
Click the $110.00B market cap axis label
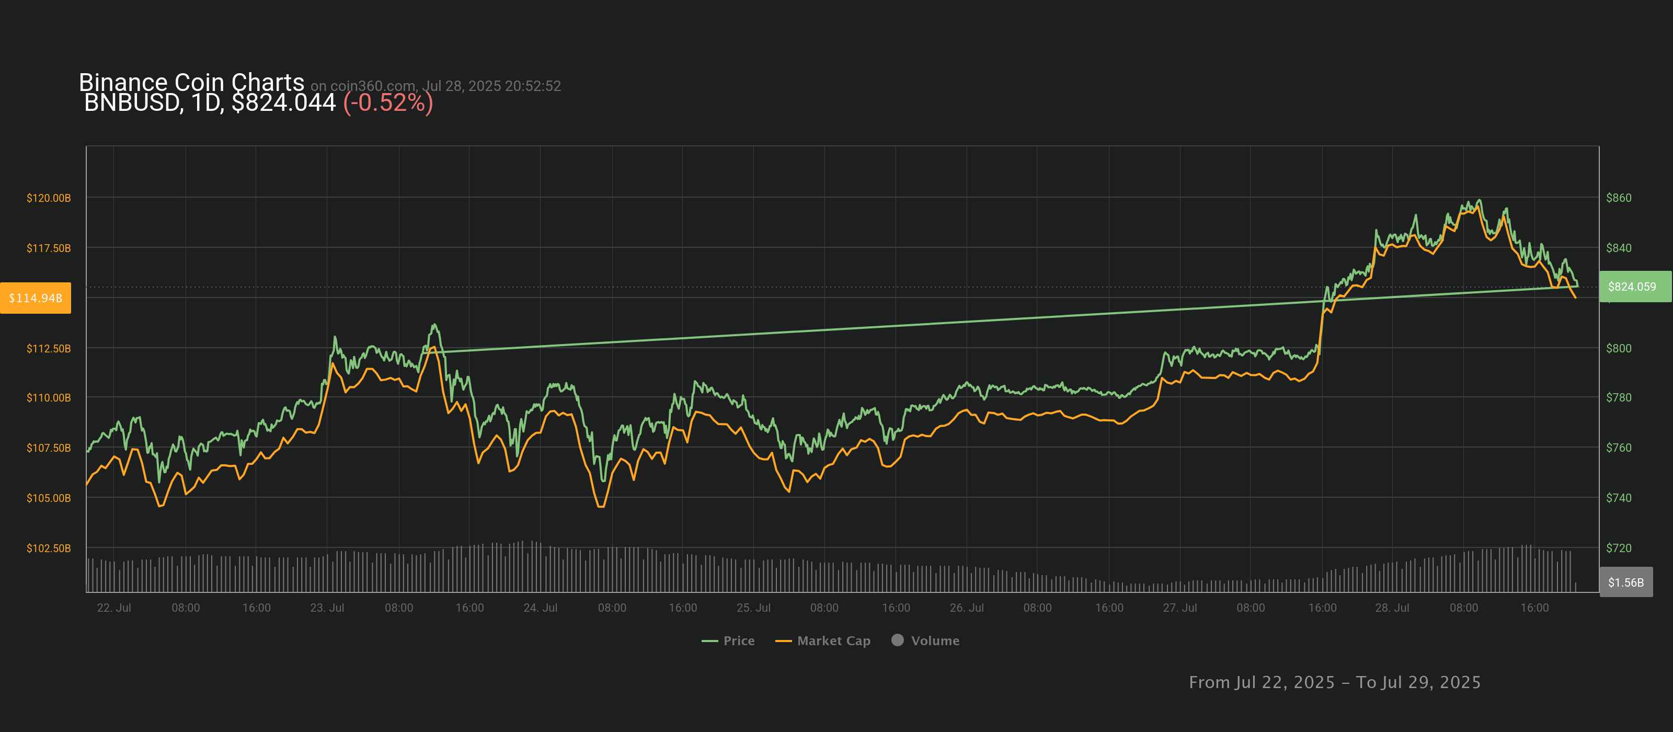(49, 397)
